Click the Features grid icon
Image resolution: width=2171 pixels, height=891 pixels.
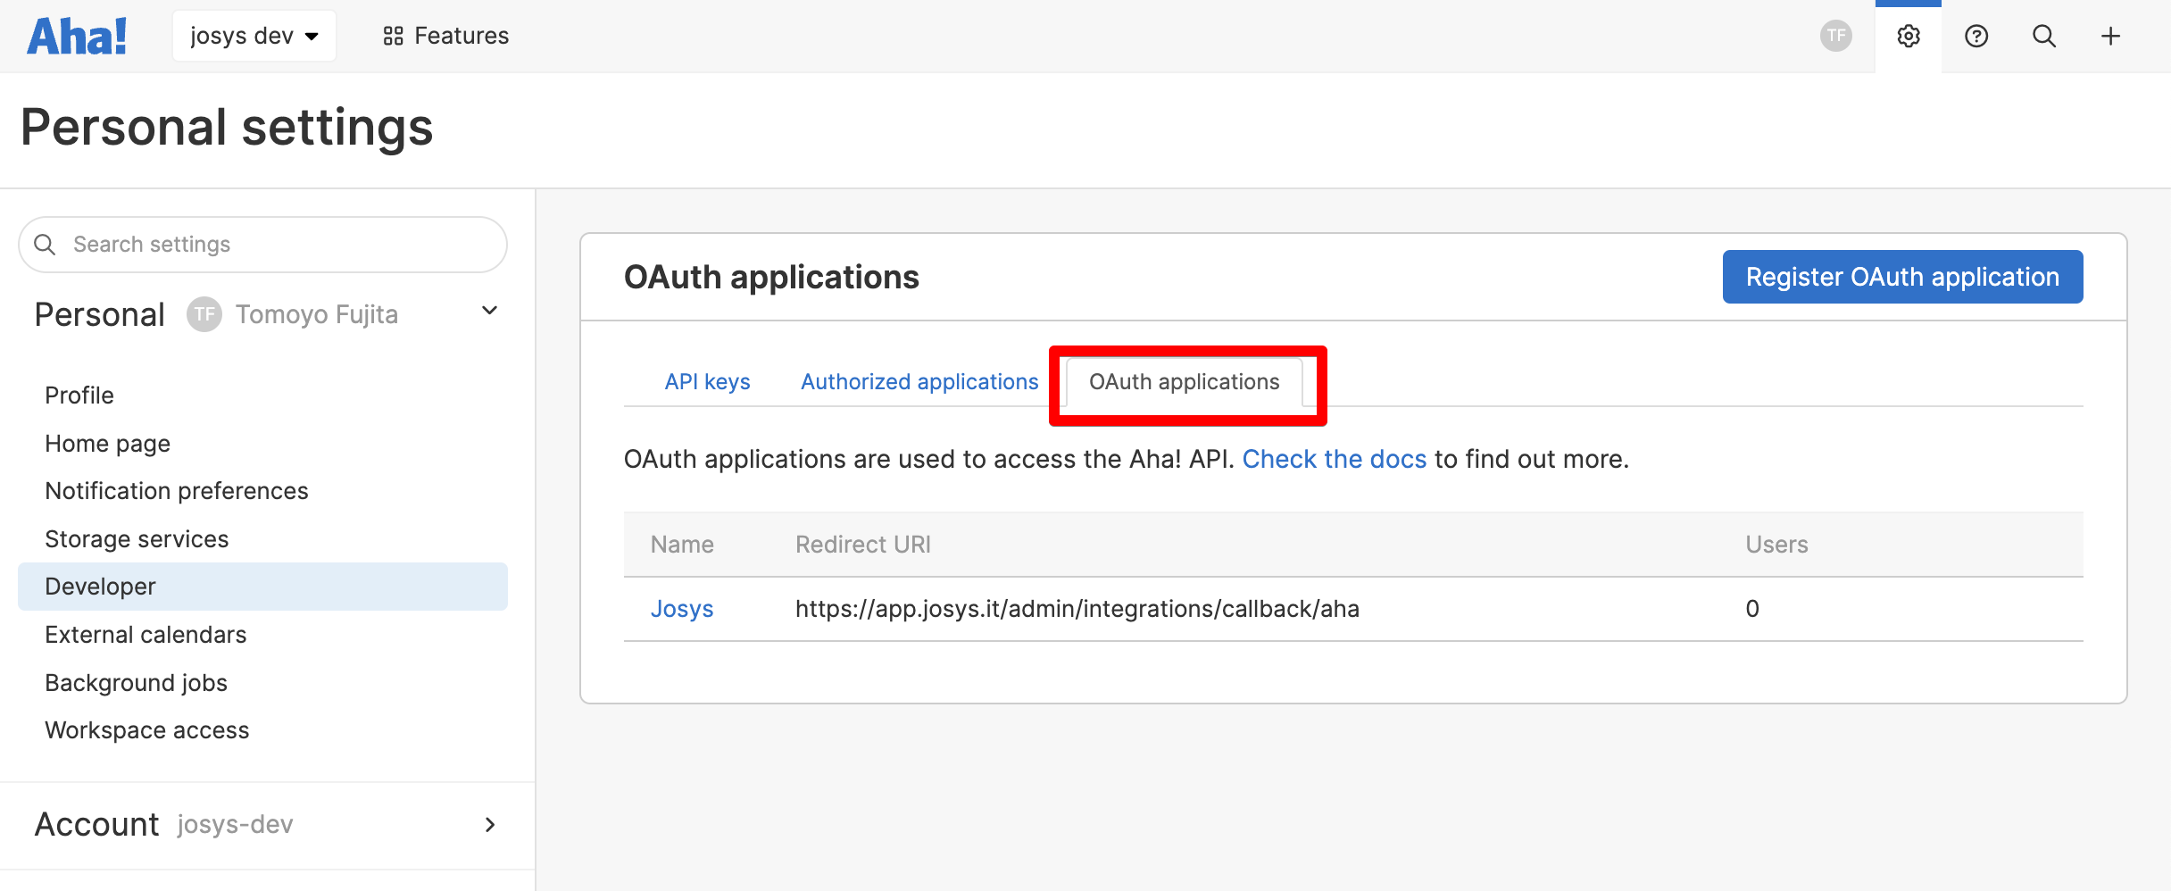point(393,37)
